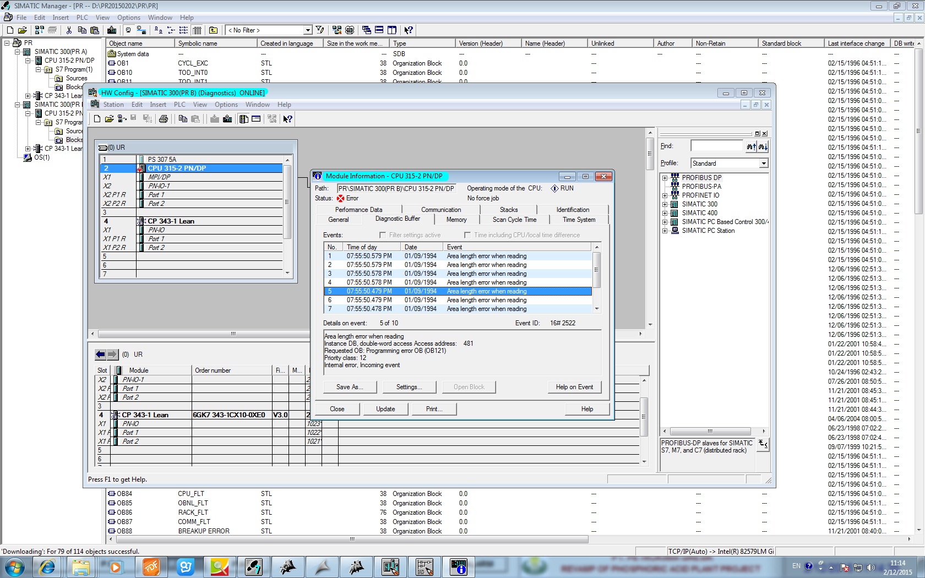Click the Print icon in HW Config toolbar

164,119
